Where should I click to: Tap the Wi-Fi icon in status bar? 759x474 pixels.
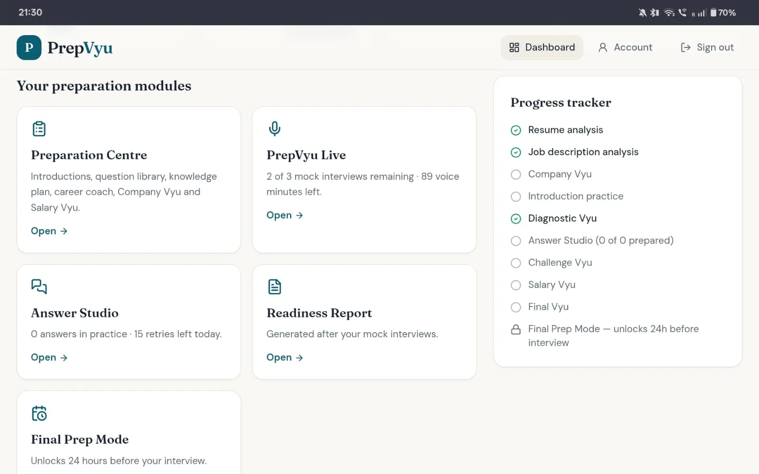(x=669, y=13)
